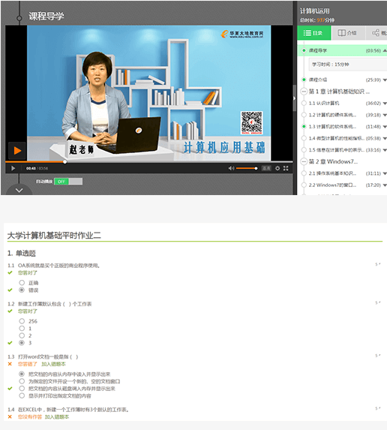Screen dimensions: 387x430
Task: Open video settings gear icon
Action: [x=277, y=168]
